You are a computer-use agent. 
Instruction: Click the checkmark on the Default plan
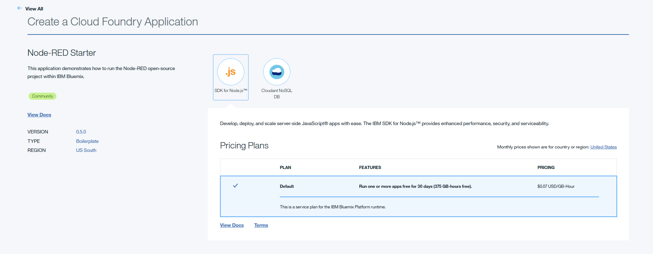click(x=235, y=186)
